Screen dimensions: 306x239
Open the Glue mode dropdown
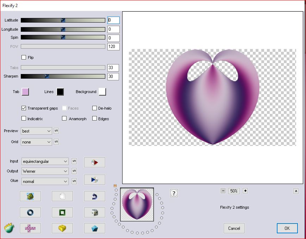coord(45,181)
